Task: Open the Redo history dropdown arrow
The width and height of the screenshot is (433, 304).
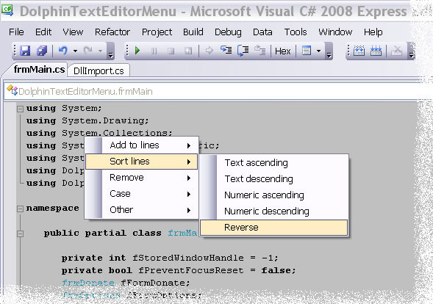Action: pyautogui.click(x=100, y=51)
